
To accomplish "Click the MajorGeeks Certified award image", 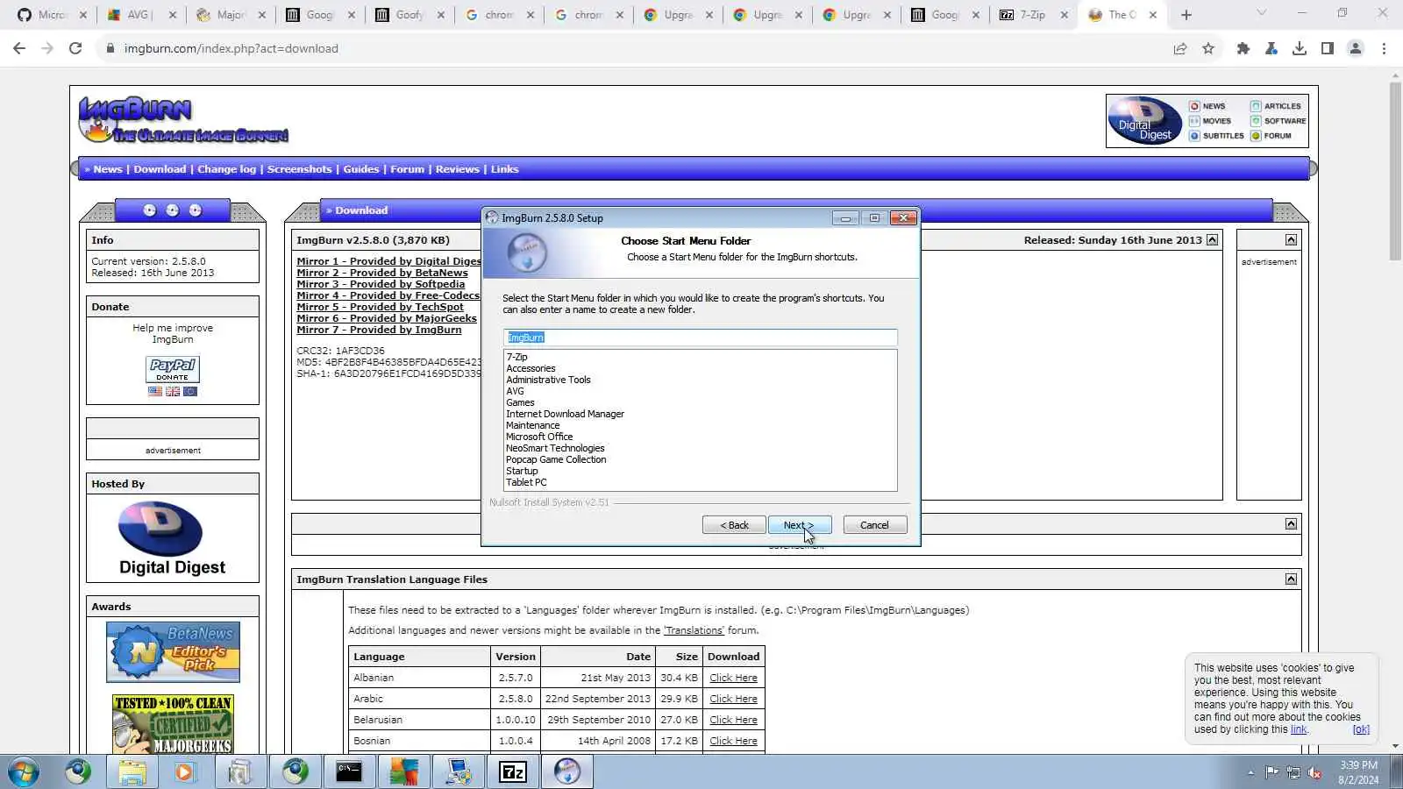I will [173, 724].
